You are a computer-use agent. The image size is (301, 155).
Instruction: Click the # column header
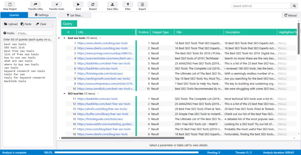coord(69,32)
